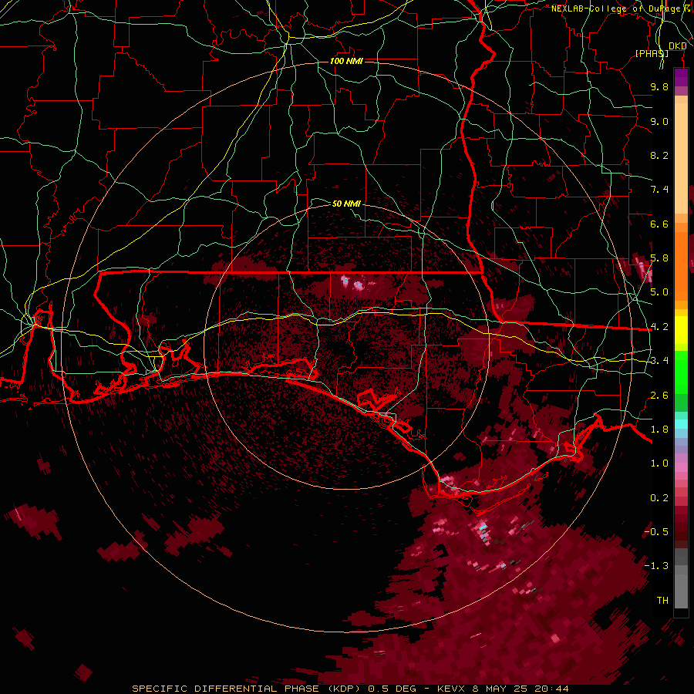Click the 4.2 value on the color scale
The width and height of the screenshot is (694, 694).
click(659, 327)
